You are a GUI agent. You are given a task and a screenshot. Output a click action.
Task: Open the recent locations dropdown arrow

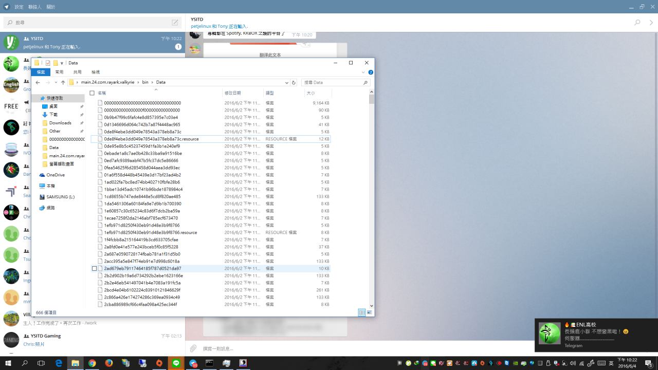point(56,82)
